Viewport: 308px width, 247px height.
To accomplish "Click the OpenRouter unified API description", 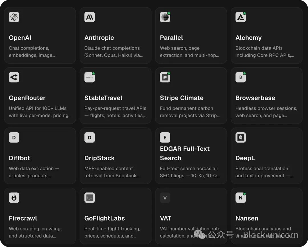I will click(x=39, y=112).
